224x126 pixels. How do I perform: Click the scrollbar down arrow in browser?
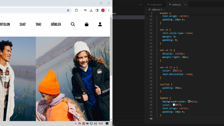pos(111,120)
